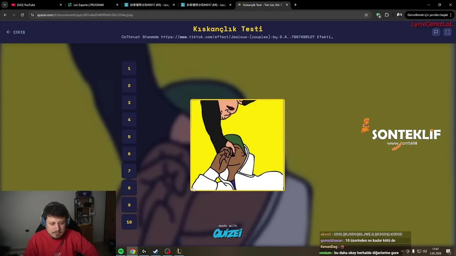
Task: Open the green shield extension icon
Action: [378, 15]
